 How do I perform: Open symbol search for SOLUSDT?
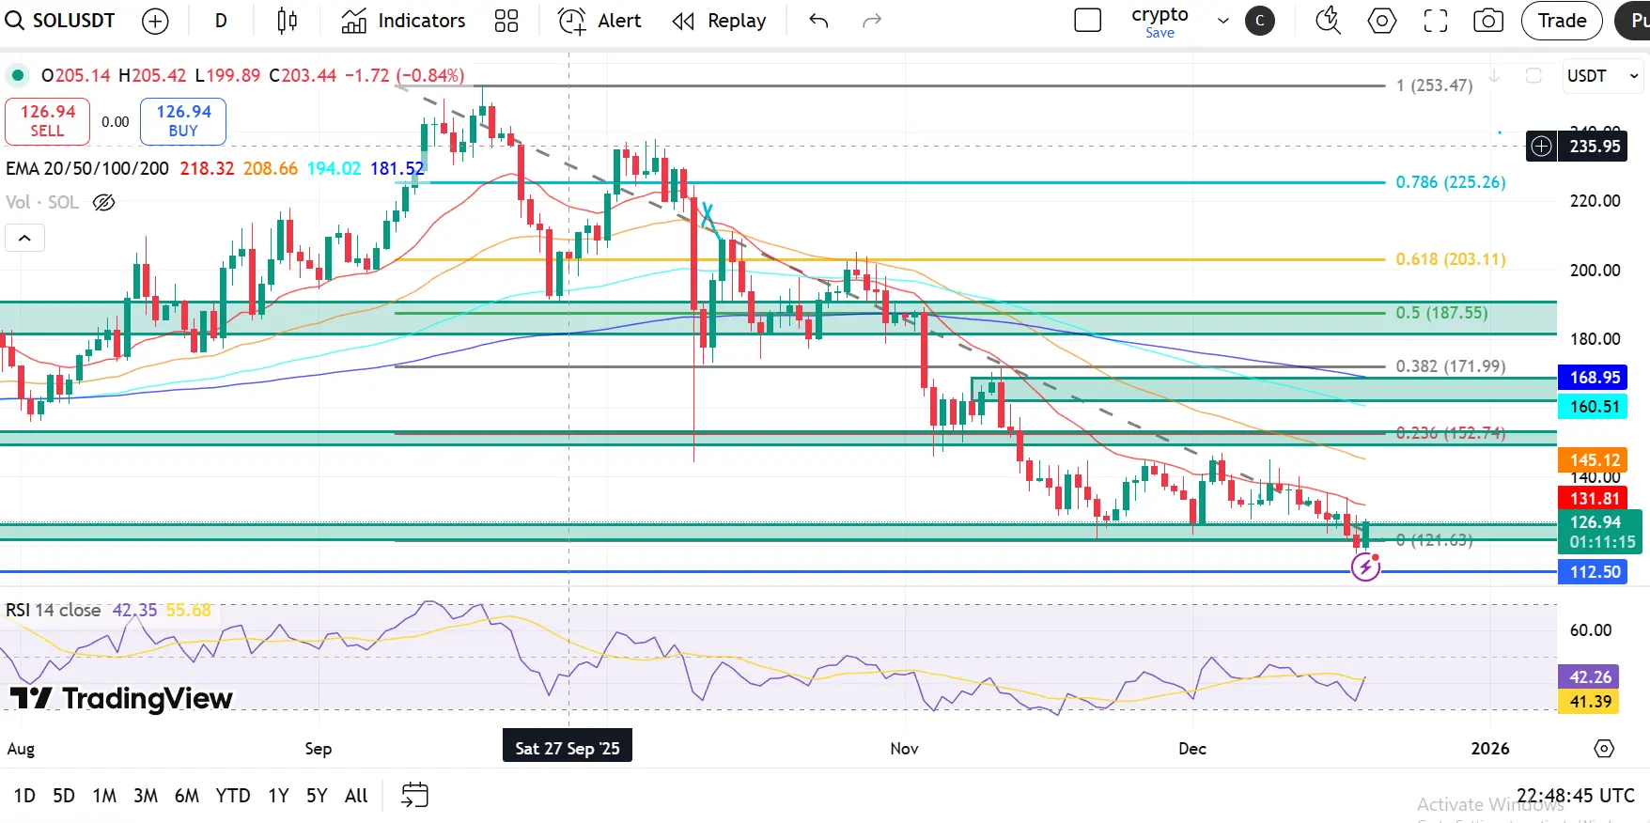[x=60, y=21]
